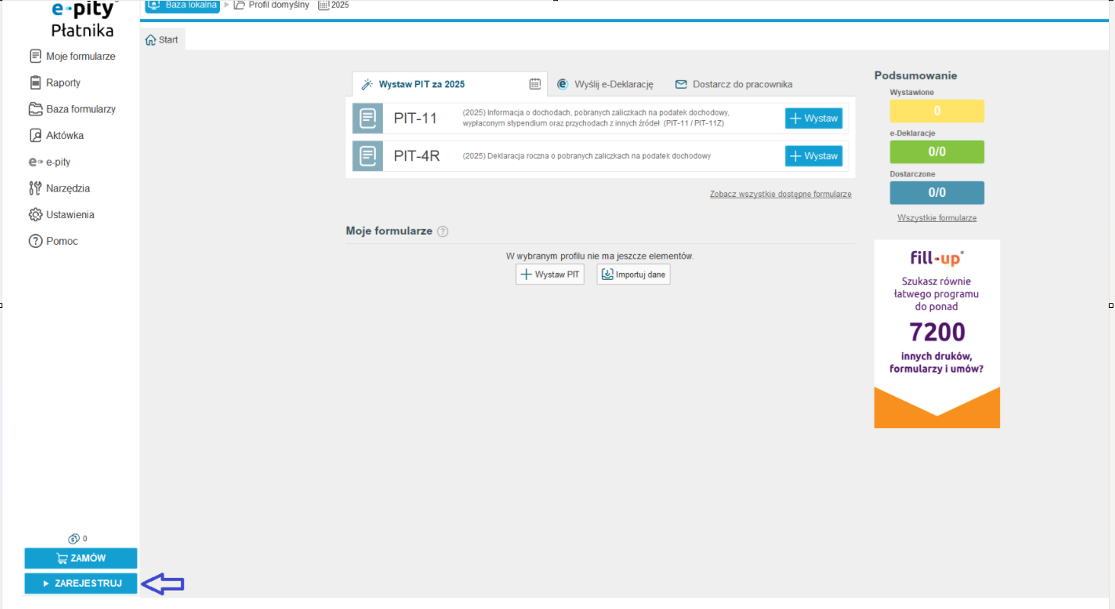Screen dimensions: 1115x609
Task: Select the Start tab
Action: tap(162, 40)
